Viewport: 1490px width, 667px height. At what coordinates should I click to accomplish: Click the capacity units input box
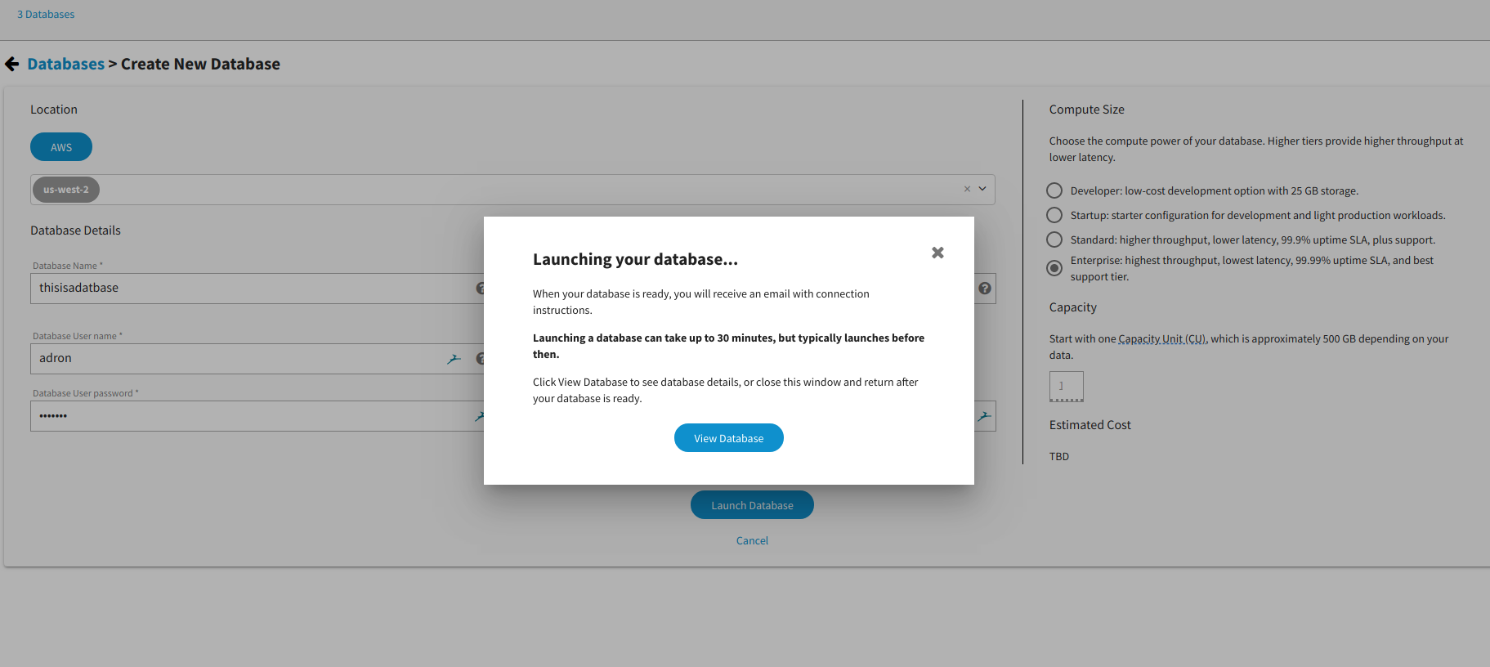pos(1067,387)
